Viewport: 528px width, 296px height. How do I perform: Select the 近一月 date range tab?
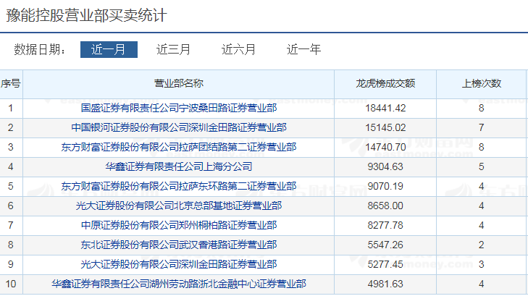[x=109, y=49]
